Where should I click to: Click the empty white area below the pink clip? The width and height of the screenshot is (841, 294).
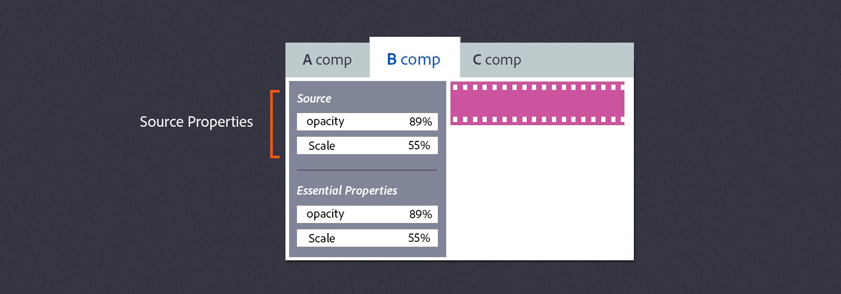539,195
